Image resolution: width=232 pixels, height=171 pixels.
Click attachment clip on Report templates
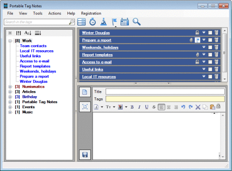(x=197, y=55)
